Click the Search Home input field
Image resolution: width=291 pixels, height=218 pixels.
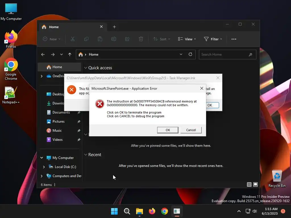tap(227, 54)
